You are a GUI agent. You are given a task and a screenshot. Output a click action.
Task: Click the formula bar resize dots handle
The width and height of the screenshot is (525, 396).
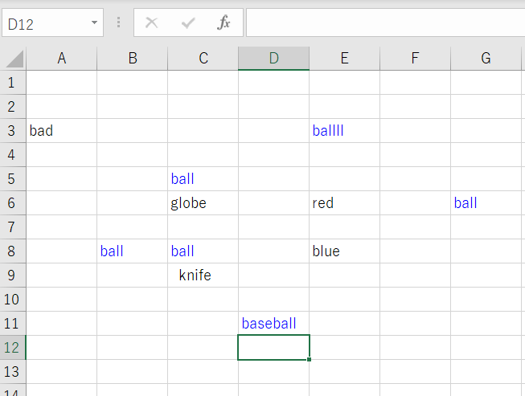click(118, 22)
